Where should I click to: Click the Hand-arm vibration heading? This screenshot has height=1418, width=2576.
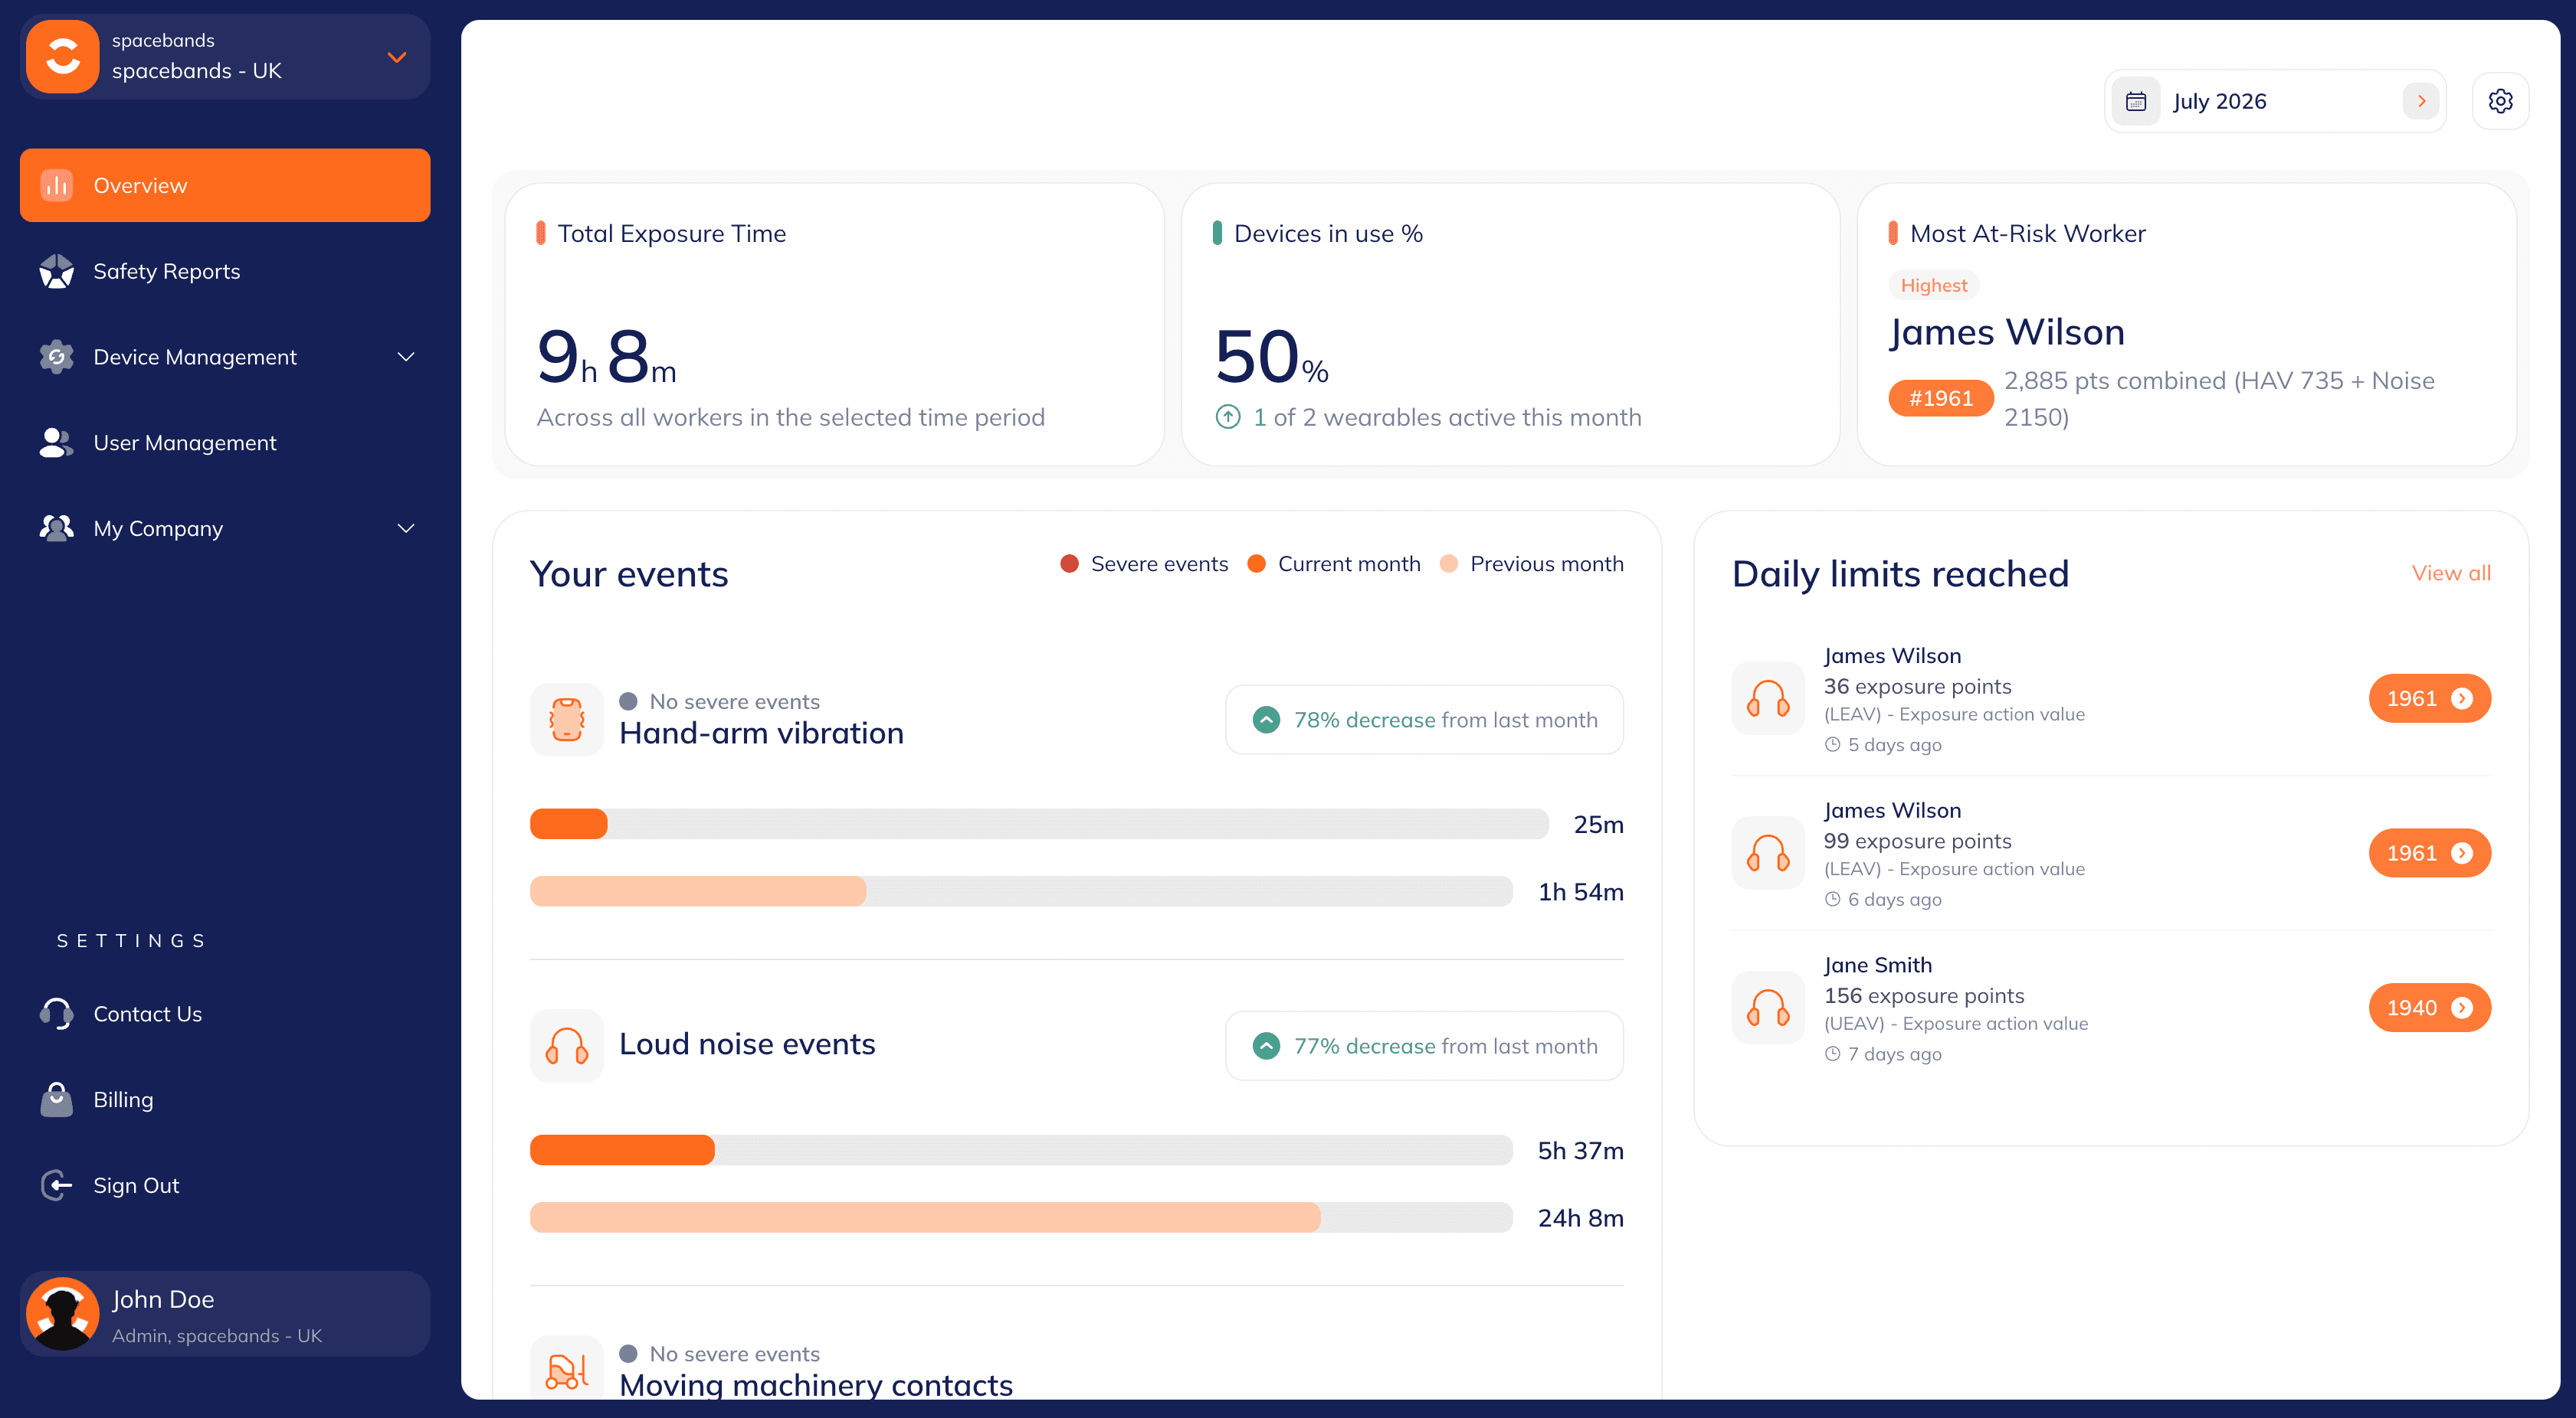(761, 734)
